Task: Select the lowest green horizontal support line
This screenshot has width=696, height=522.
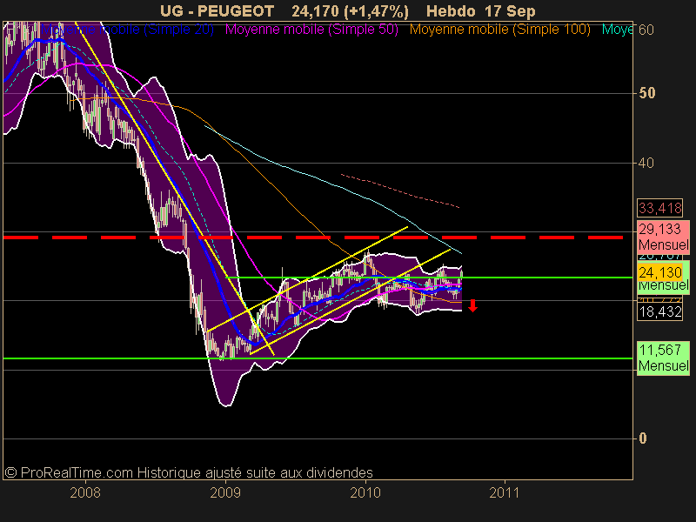Action: click(x=318, y=358)
